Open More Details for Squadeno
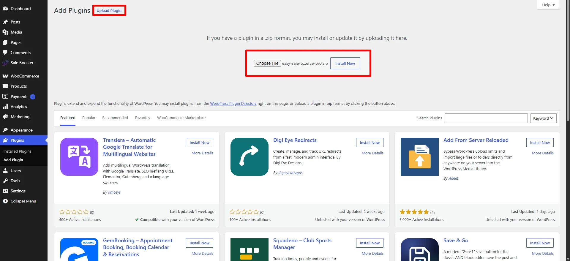This screenshot has height=261, width=570. [372, 254]
